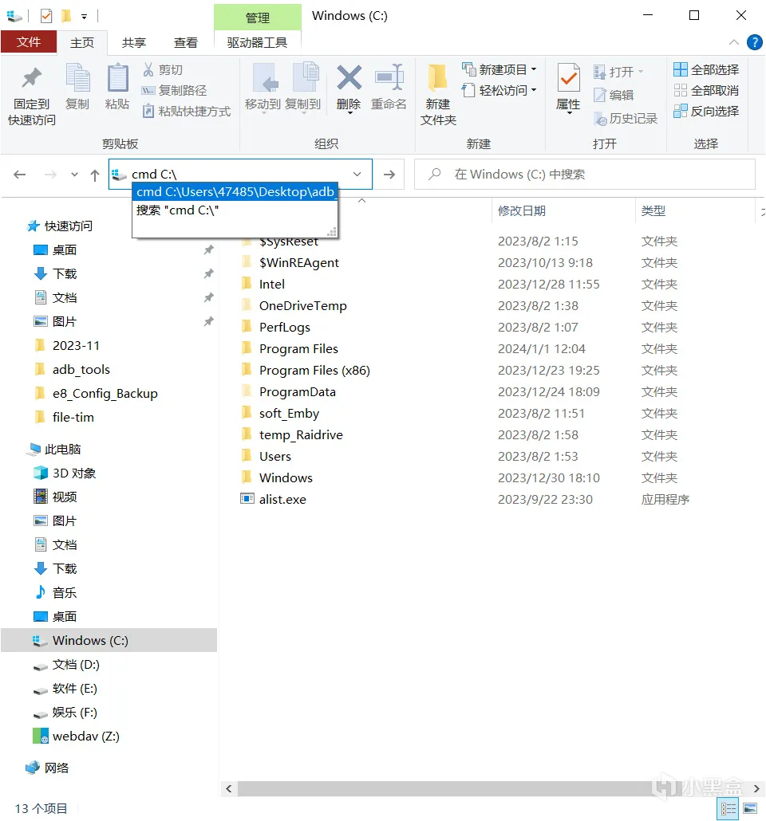This screenshot has height=821, width=766.
Task: Click the Properties (属性) checkmark icon
Action: click(x=568, y=78)
